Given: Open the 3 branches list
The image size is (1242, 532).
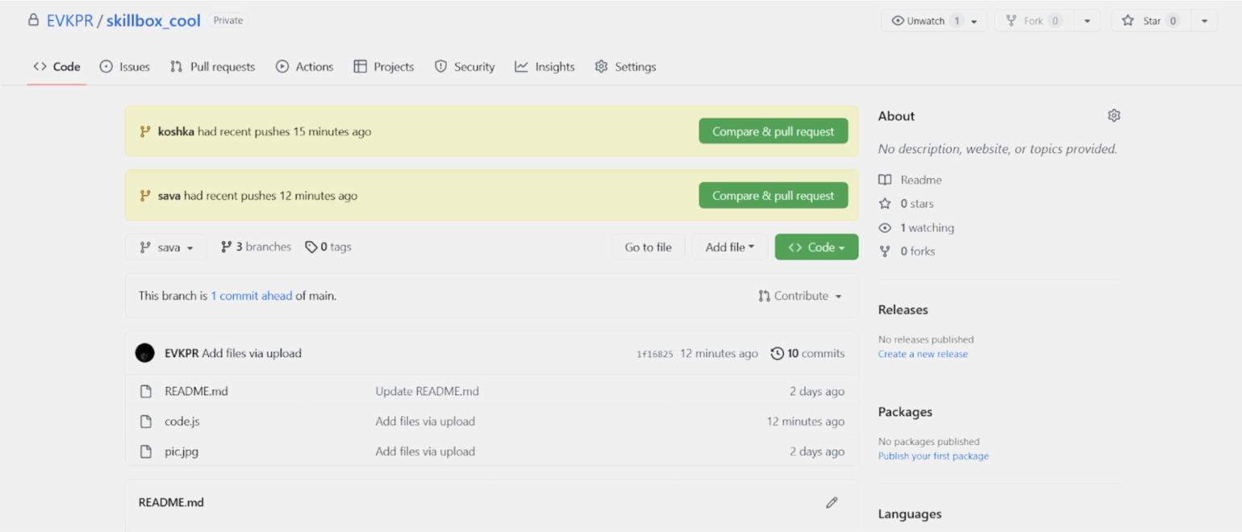Looking at the screenshot, I should 256,247.
